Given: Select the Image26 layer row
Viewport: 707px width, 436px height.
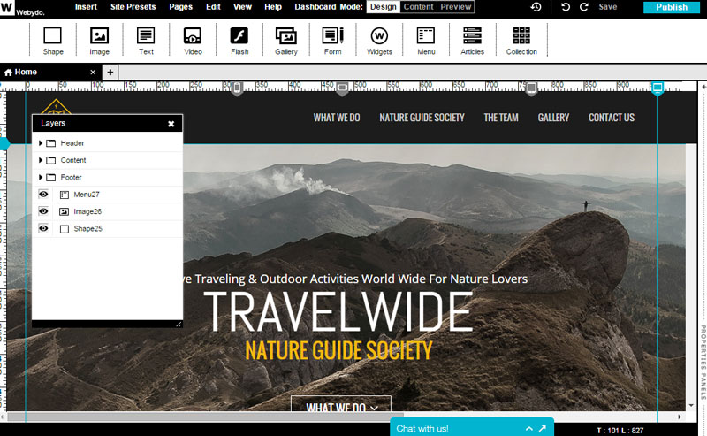Looking at the screenshot, I should pos(107,211).
